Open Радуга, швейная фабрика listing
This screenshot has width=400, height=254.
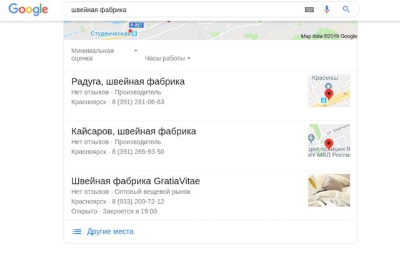point(128,82)
